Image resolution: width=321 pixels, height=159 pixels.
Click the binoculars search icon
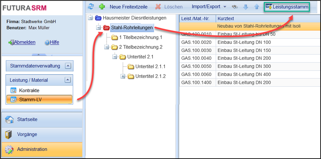[x=235, y=7]
